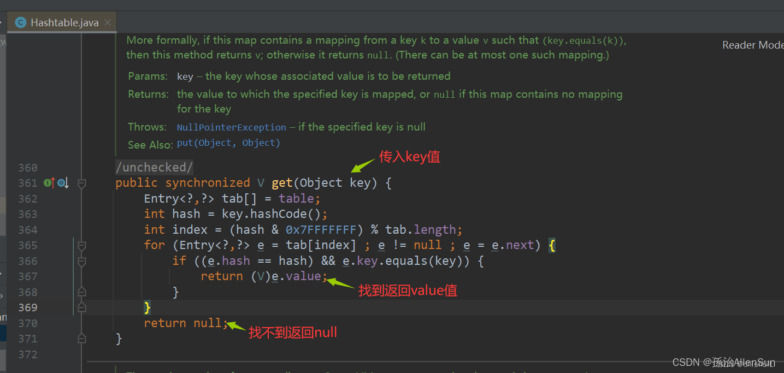Click the fold end marker on line 369
This screenshot has height=373, width=784.
[x=81, y=307]
